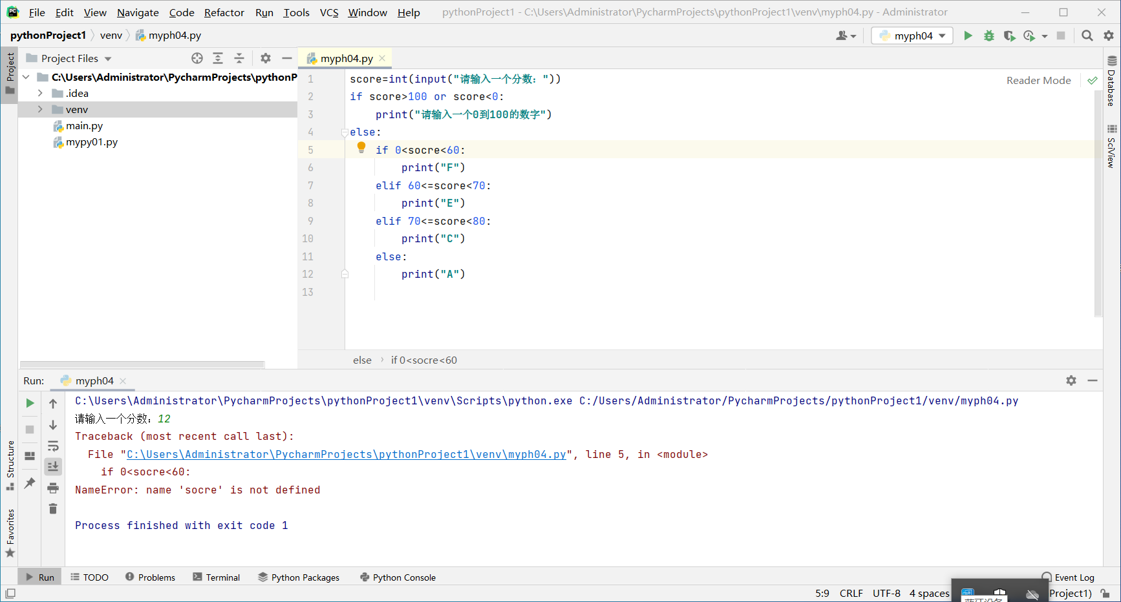Open the SciView side panel
The image size is (1121, 602).
(x=1112, y=147)
